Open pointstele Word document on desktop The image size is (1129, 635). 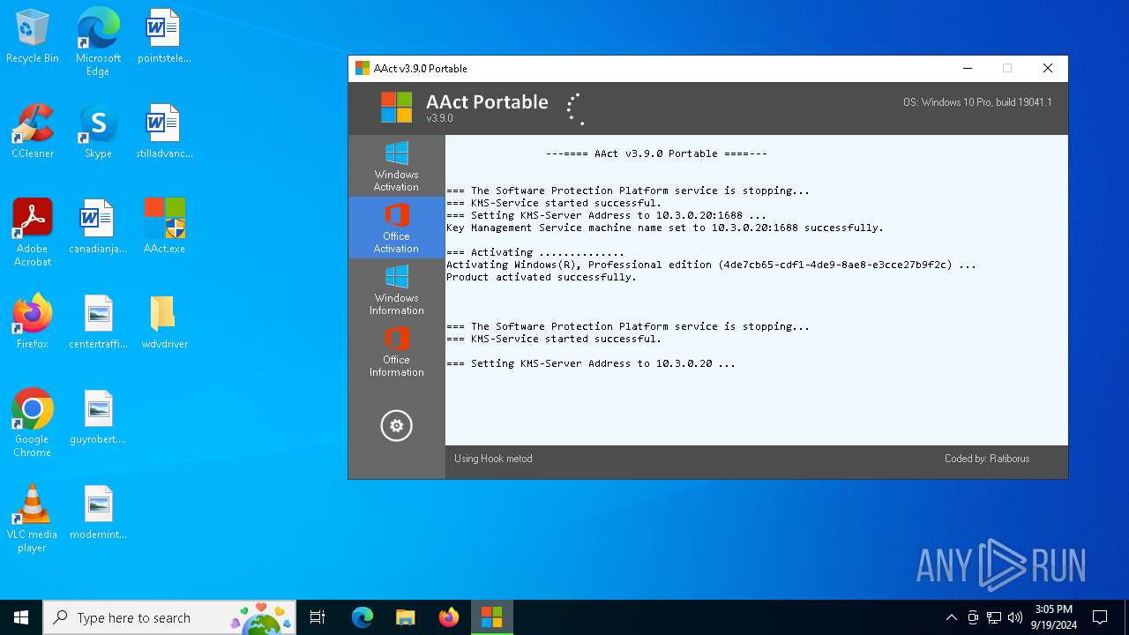(x=164, y=36)
